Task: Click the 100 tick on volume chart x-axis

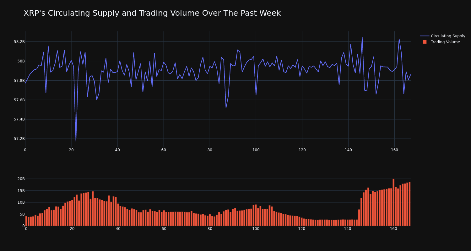Action: coord(256,229)
